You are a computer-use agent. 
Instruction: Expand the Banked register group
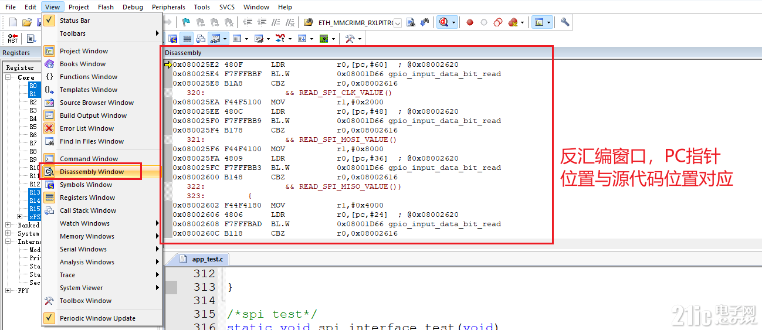point(8,225)
